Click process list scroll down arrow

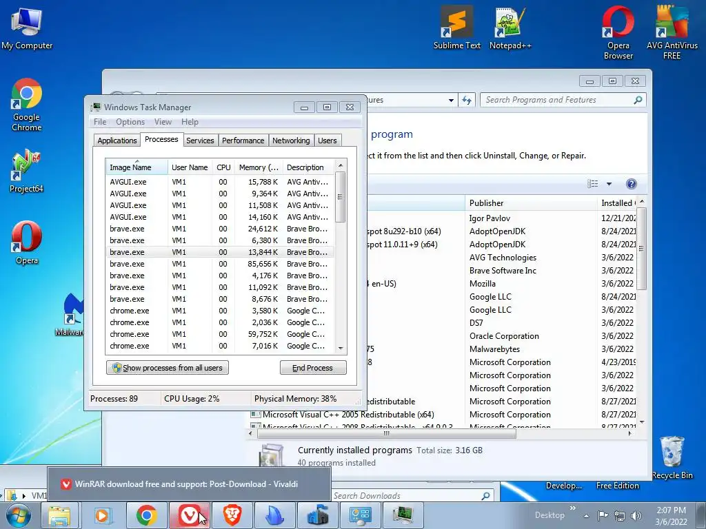tap(341, 348)
